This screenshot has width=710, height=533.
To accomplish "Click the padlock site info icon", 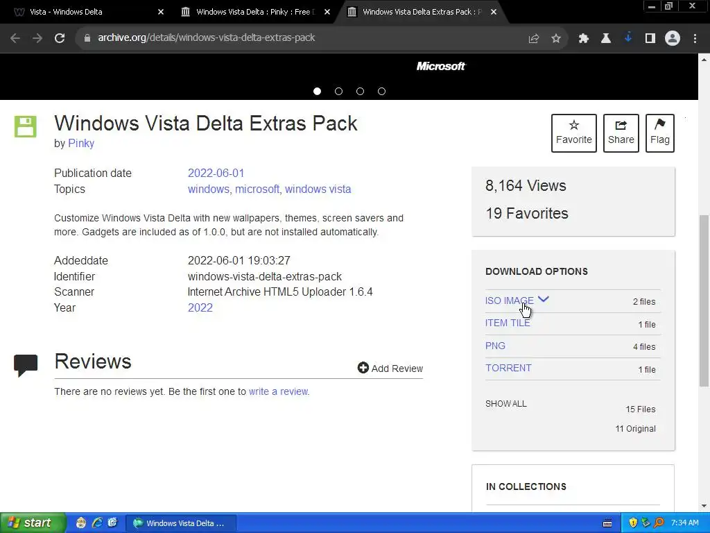I will coord(87,38).
